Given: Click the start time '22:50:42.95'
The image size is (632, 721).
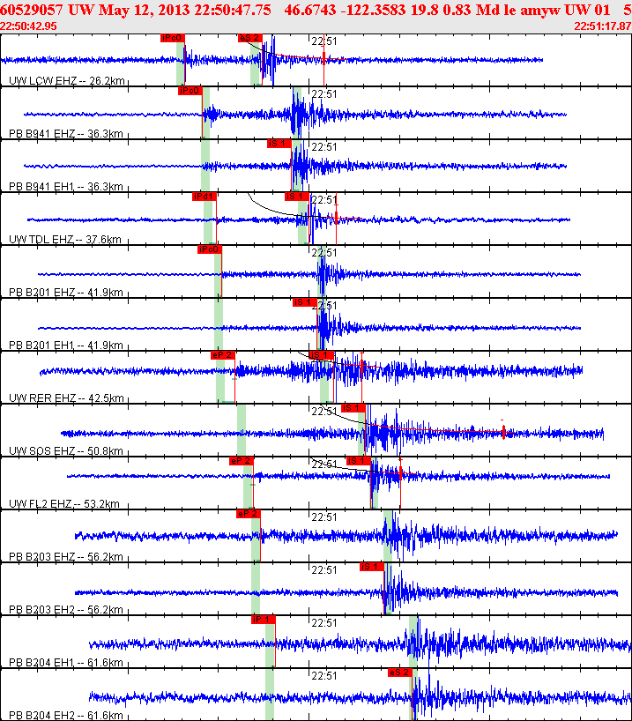Looking at the screenshot, I should coord(28,26).
